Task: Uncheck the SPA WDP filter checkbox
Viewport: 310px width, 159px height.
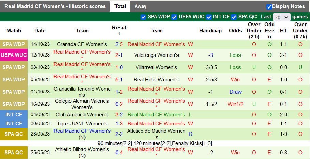Action: (143, 17)
